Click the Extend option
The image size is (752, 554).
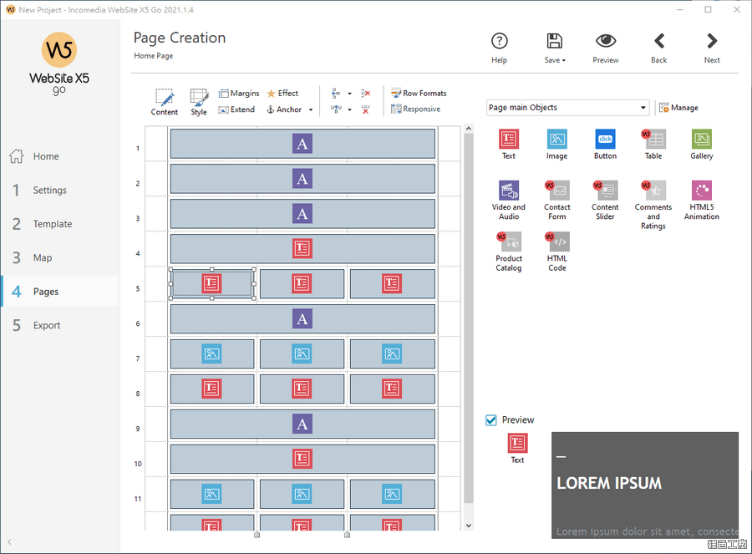click(x=236, y=109)
